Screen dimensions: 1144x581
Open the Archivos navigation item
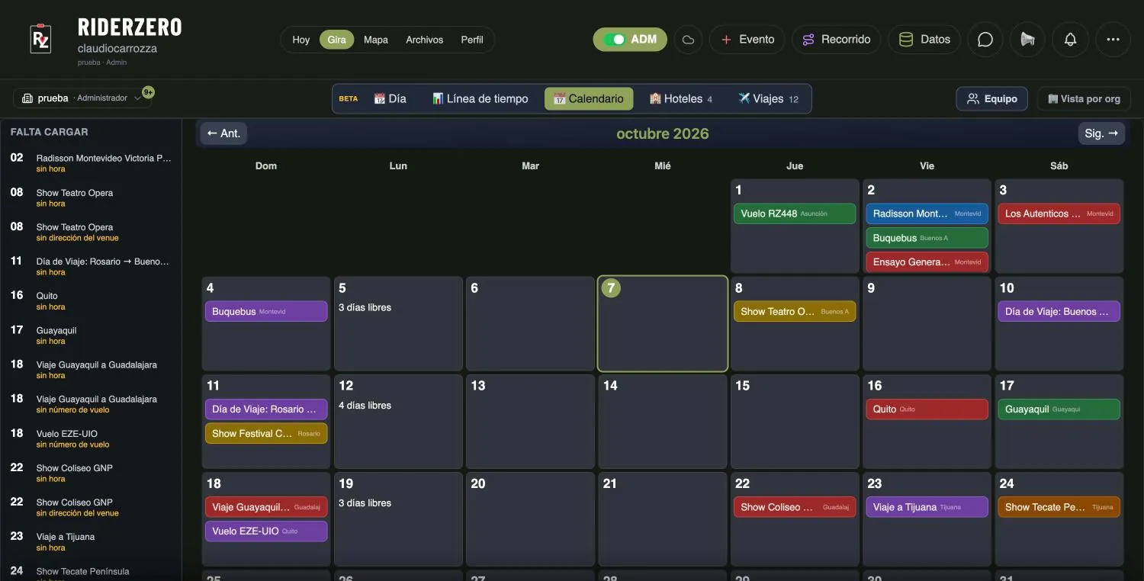point(424,40)
